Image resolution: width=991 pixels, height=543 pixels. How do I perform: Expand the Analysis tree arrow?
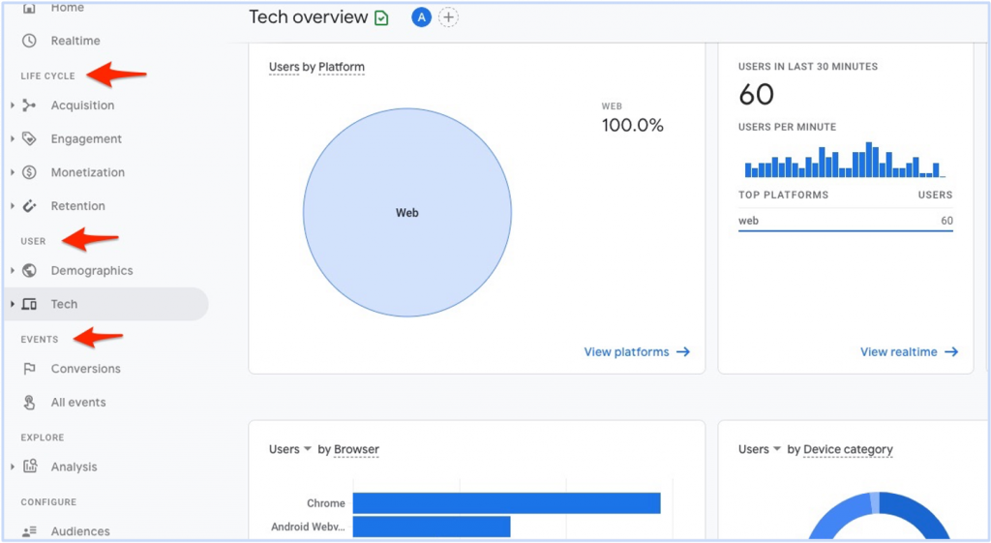coord(13,467)
